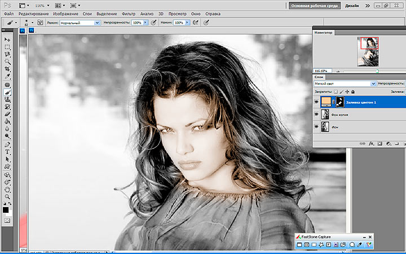The image size is (406, 254).
Task: Toggle tablet pressure for opacity
Action: 154,23
